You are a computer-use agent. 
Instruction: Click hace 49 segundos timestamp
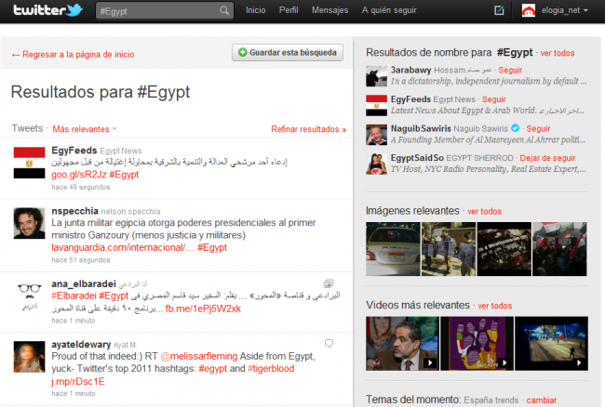click(x=81, y=187)
